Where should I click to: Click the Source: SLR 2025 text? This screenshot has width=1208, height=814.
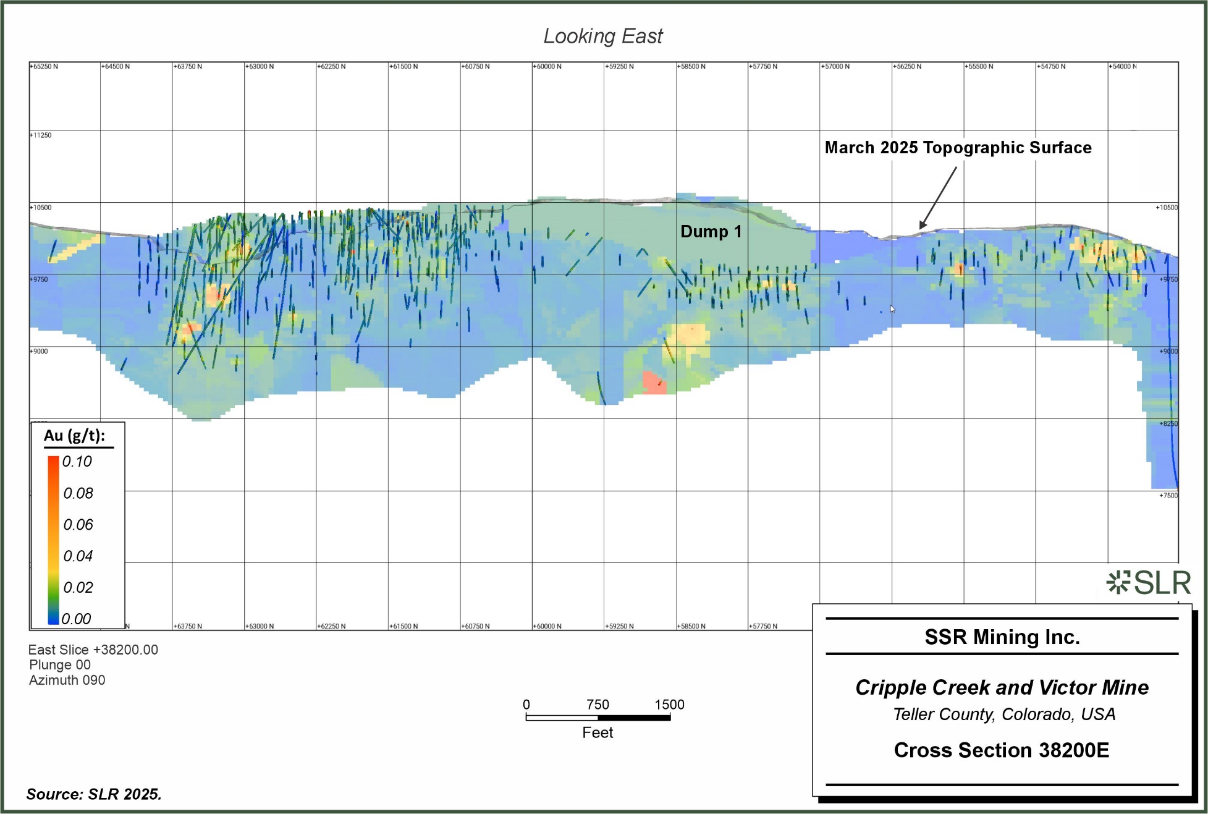point(93,794)
